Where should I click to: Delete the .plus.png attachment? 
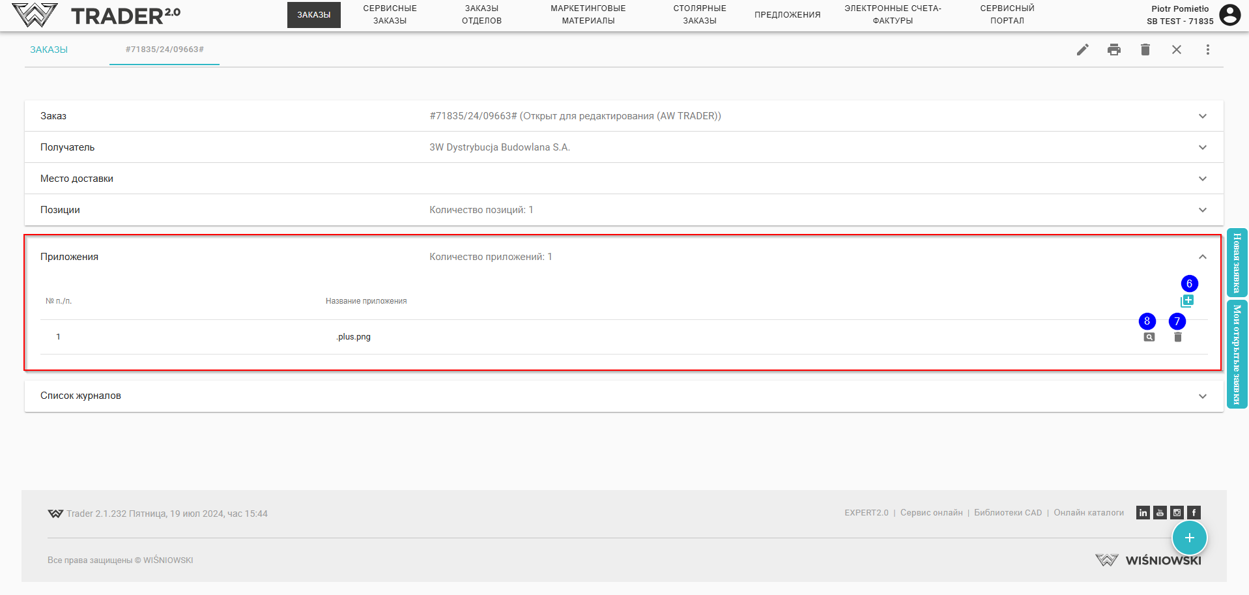1177,337
